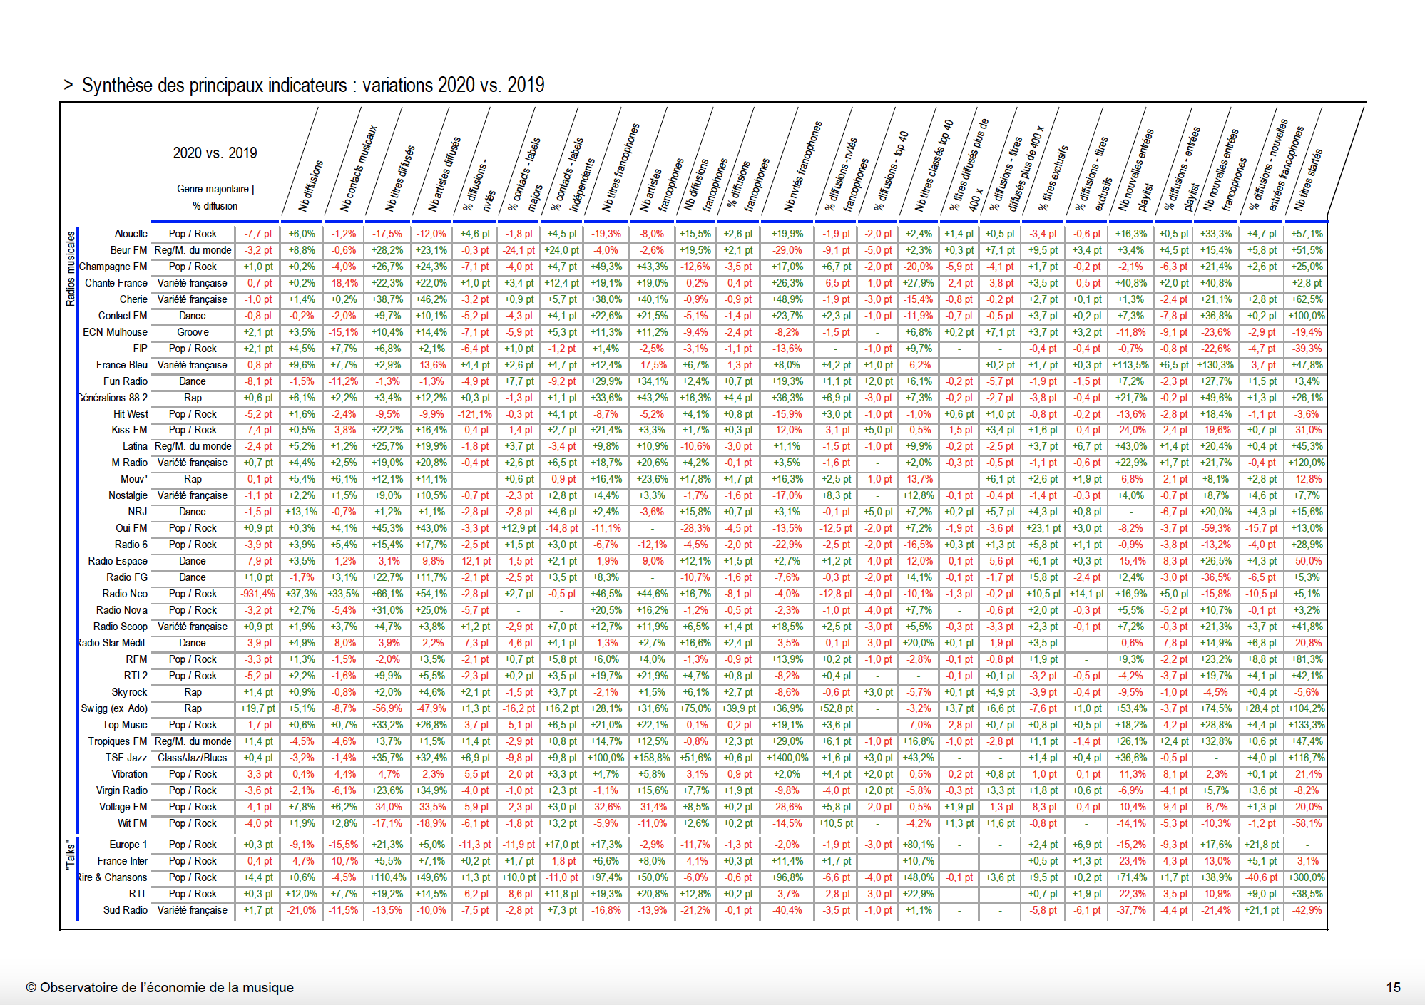
Task: Select the Alouette row label
Action: click(131, 234)
